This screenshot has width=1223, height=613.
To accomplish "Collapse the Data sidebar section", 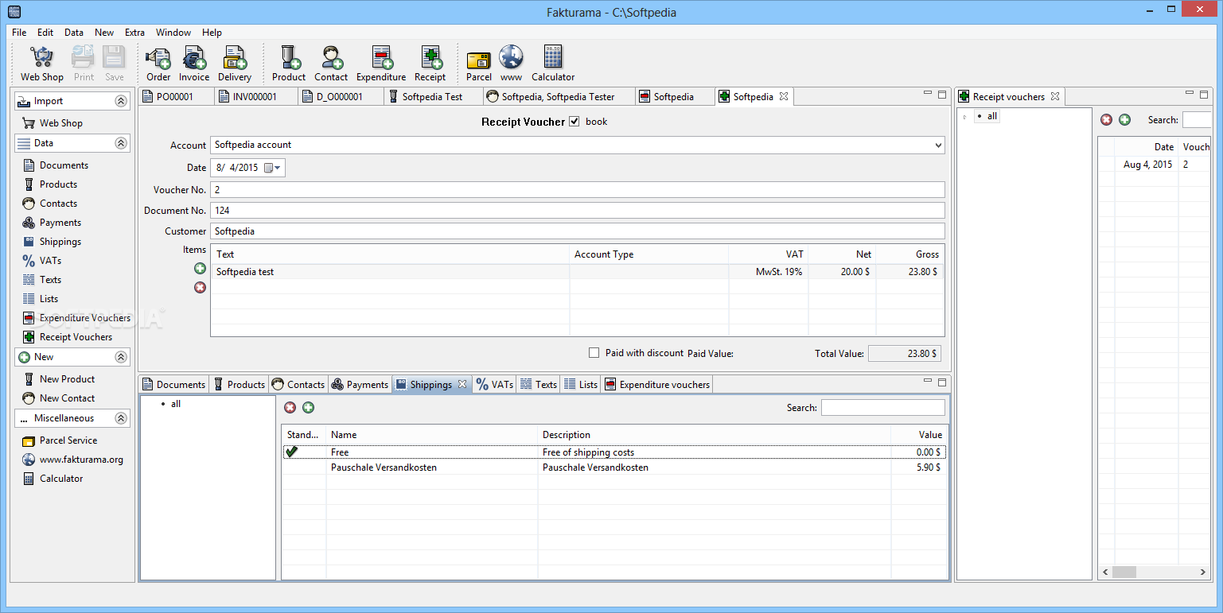I will 121,143.
